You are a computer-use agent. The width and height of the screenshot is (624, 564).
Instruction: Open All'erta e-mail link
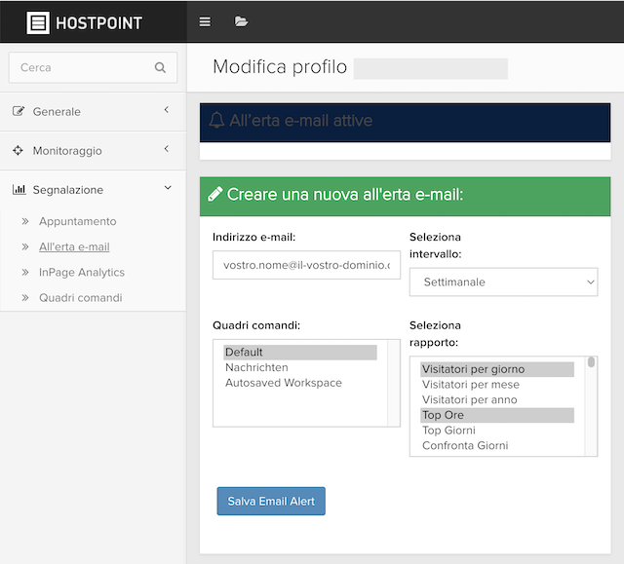74,246
